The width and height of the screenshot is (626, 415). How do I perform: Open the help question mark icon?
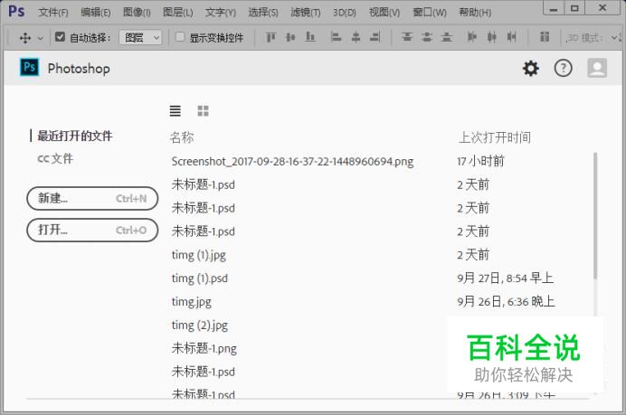[x=563, y=68]
